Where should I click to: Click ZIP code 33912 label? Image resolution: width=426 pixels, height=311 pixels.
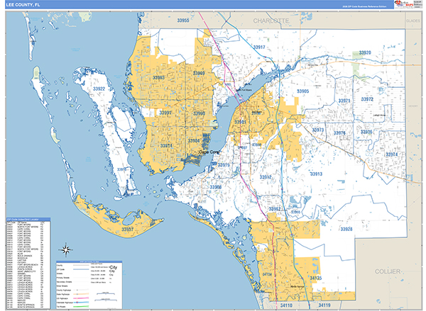pos(266,177)
